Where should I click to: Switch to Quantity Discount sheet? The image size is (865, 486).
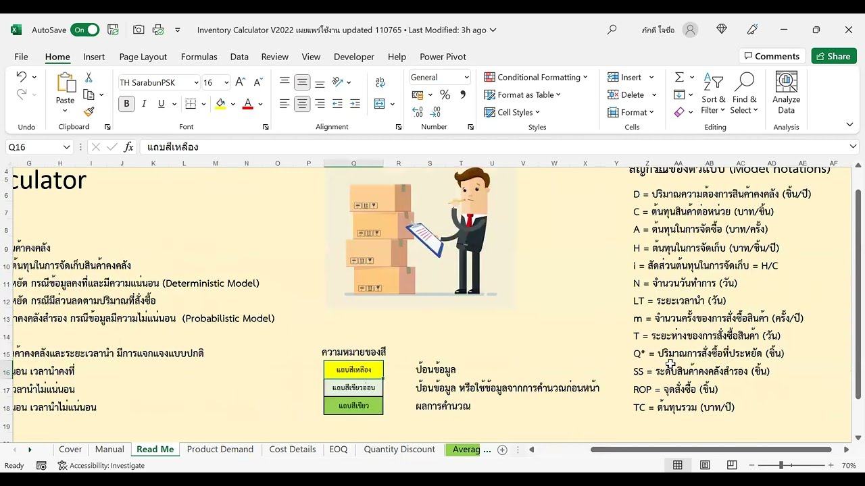399,449
